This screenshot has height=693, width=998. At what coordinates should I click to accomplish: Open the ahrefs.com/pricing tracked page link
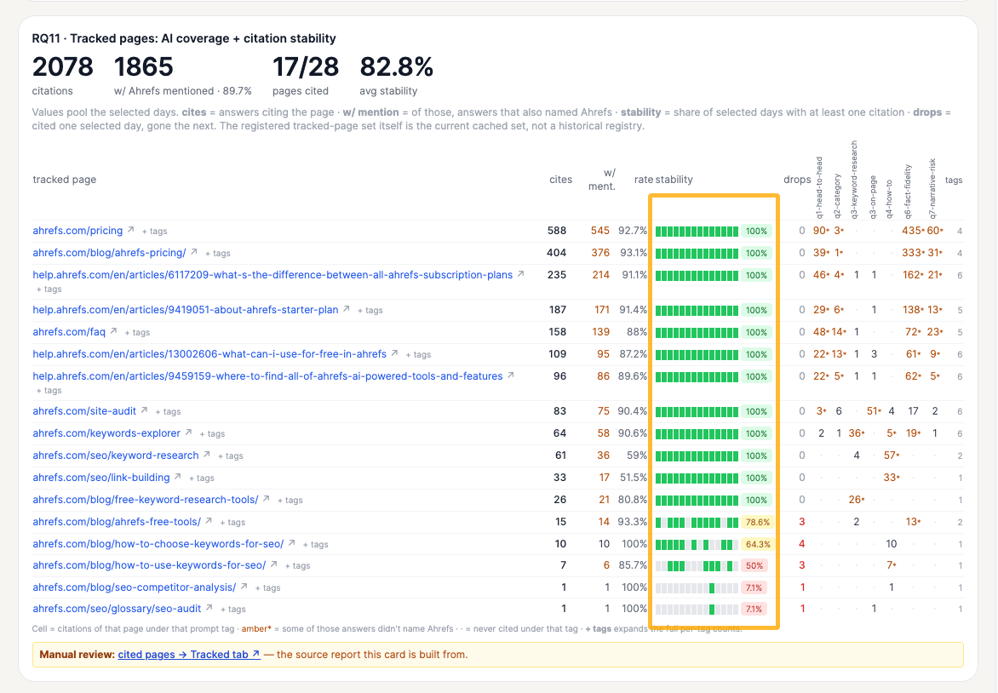point(77,231)
